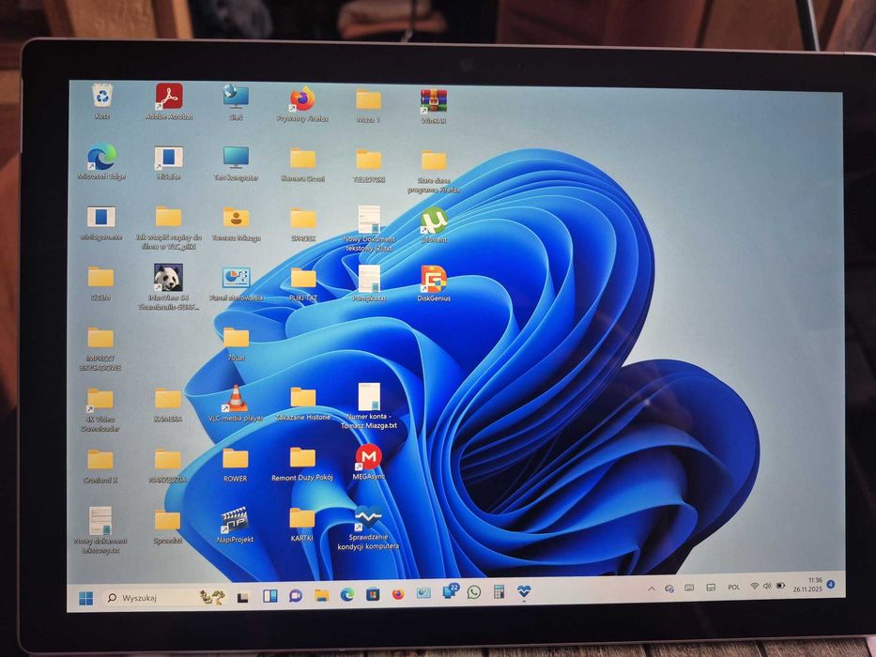Open notifications badge showing 4
The height and width of the screenshot is (657, 876).
pyautogui.click(x=831, y=585)
